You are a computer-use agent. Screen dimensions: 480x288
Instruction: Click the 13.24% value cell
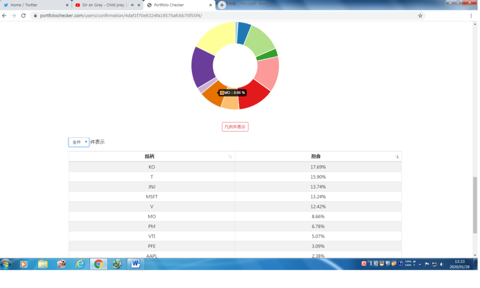tap(318, 197)
